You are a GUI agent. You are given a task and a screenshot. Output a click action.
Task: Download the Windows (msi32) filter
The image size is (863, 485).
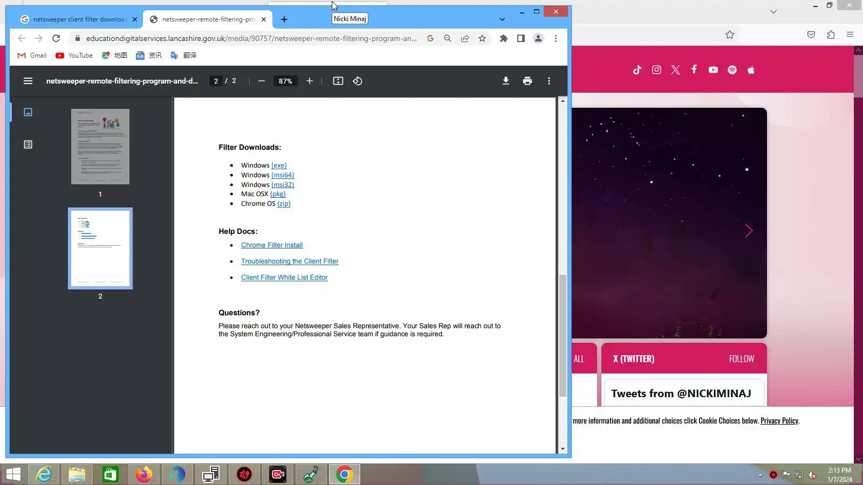(x=283, y=185)
